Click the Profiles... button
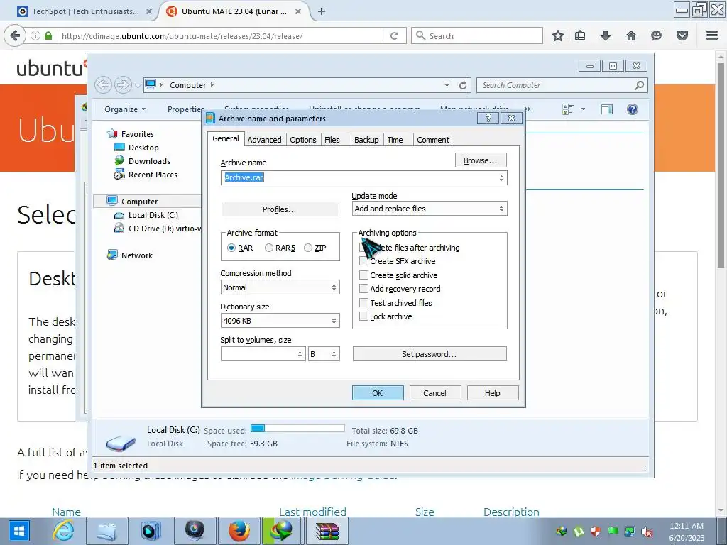Image resolution: width=727 pixels, height=545 pixels. coord(280,209)
